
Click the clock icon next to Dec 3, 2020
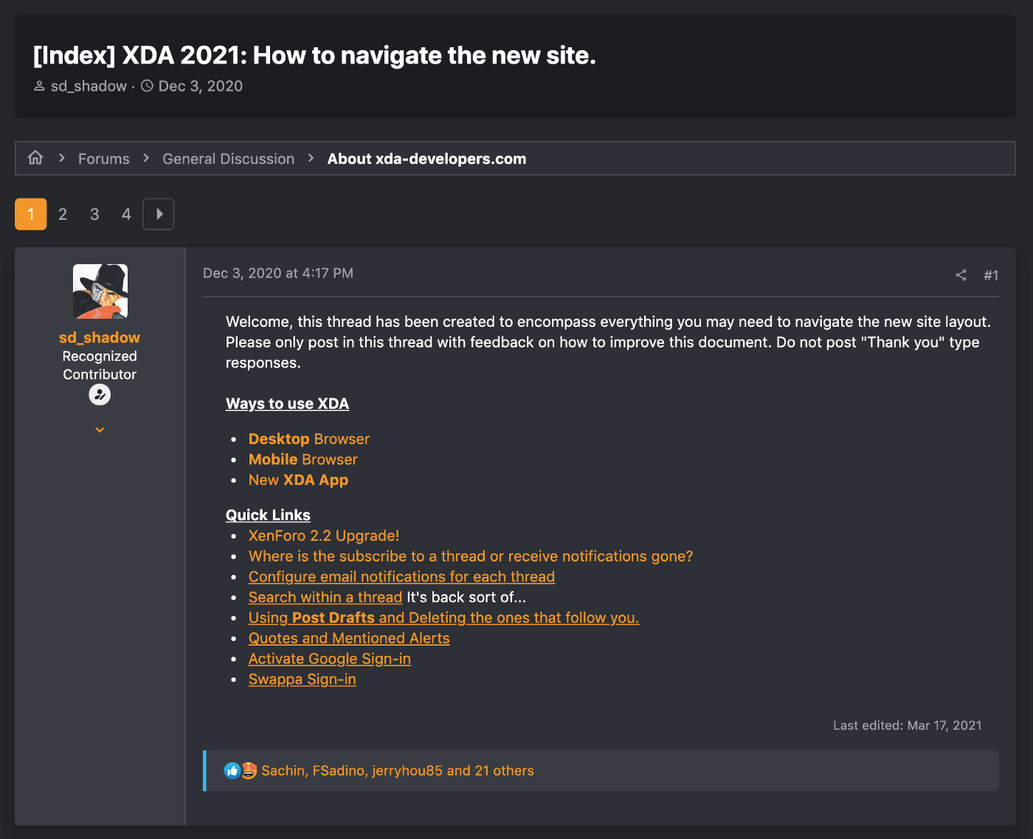tap(147, 86)
